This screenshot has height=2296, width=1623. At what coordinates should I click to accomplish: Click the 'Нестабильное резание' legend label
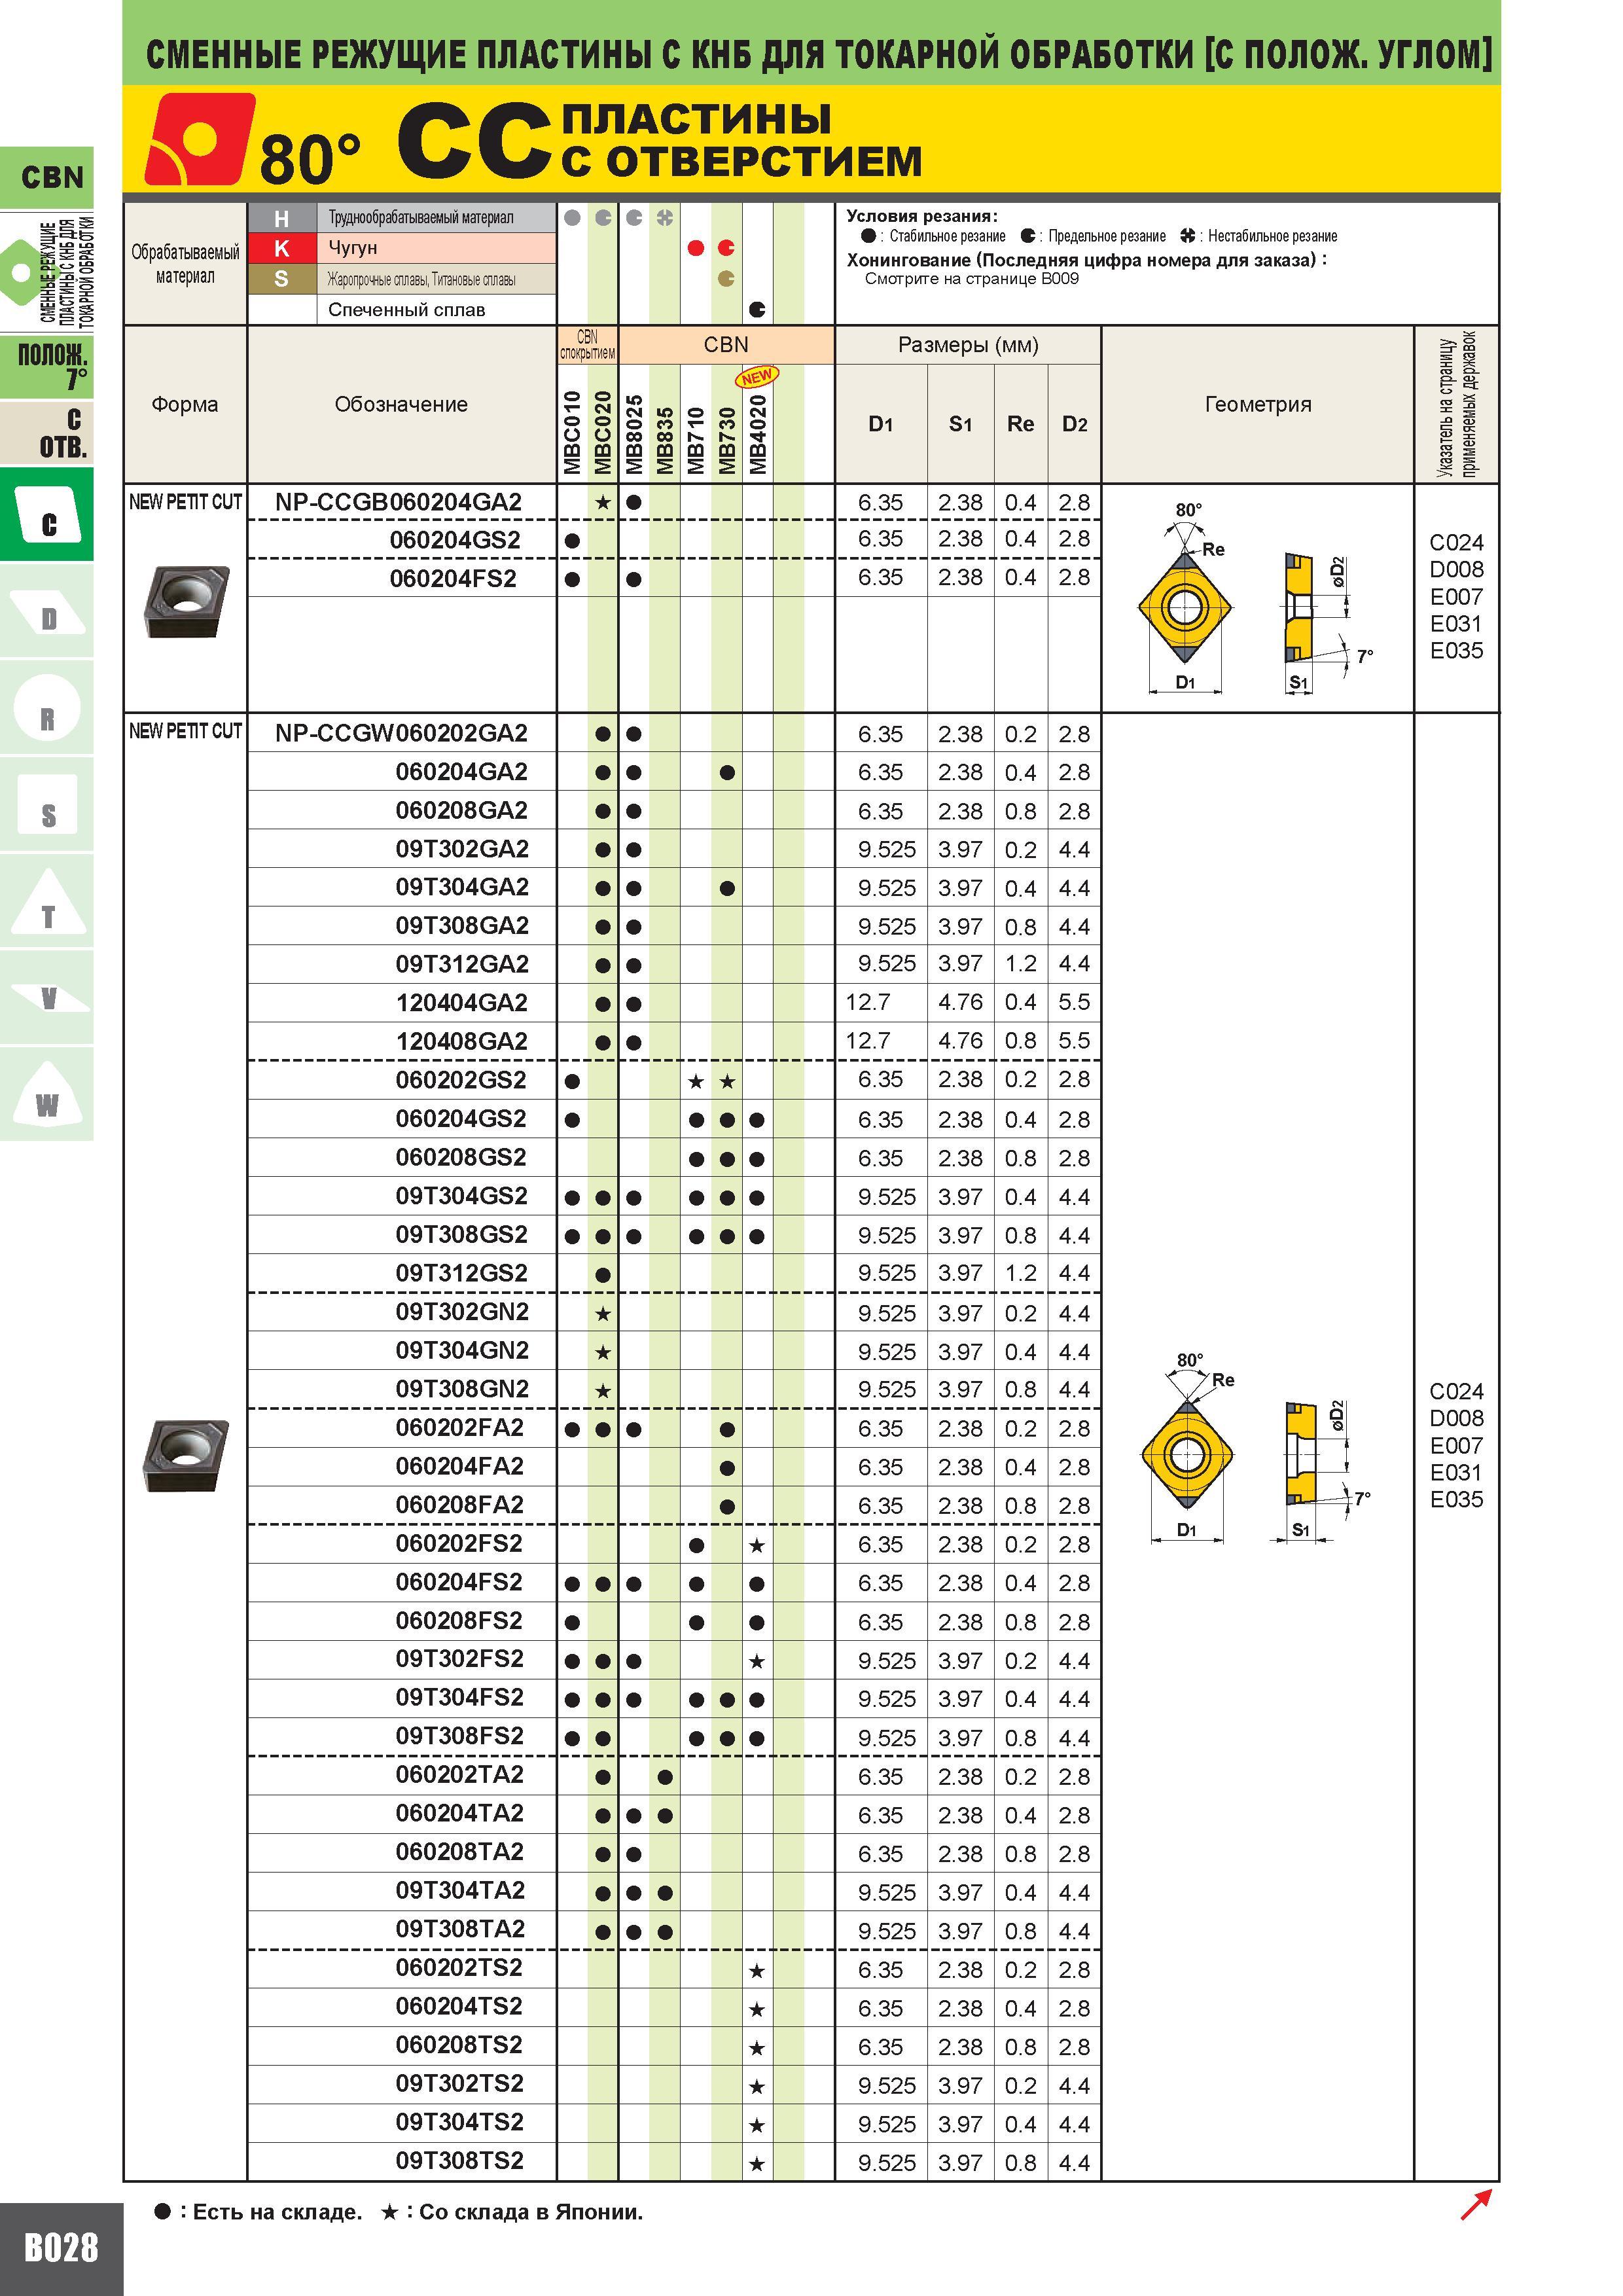click(1272, 237)
